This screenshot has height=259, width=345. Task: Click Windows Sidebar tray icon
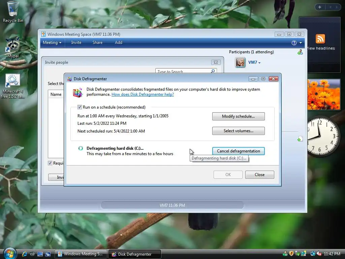(x=304, y=254)
